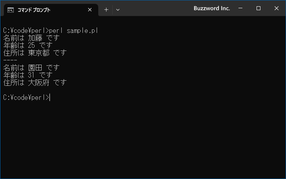The image size is (286, 179).
Task: Click the 年齢は 25 です output line
Action: [x=28, y=45]
